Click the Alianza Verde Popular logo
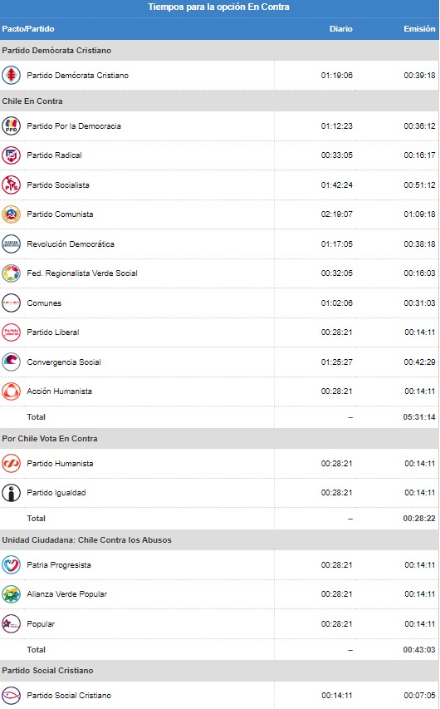This screenshot has width=440, height=709. (11, 594)
